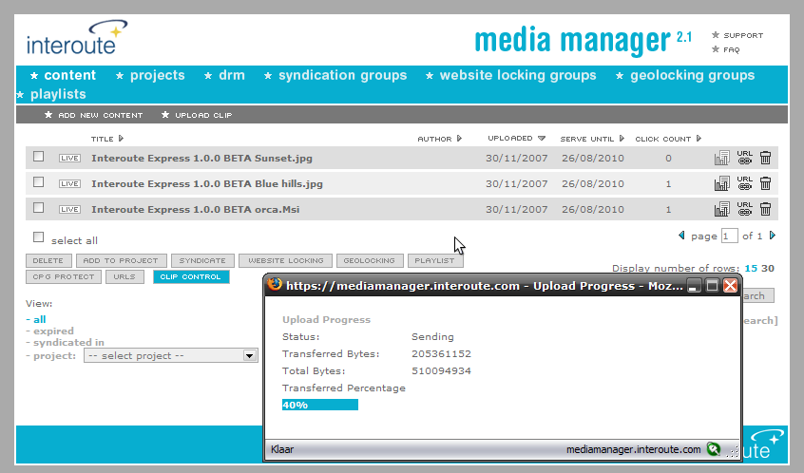Delete Blue hills.jpg using its trash icon
The image size is (804, 473).
pyautogui.click(x=766, y=183)
